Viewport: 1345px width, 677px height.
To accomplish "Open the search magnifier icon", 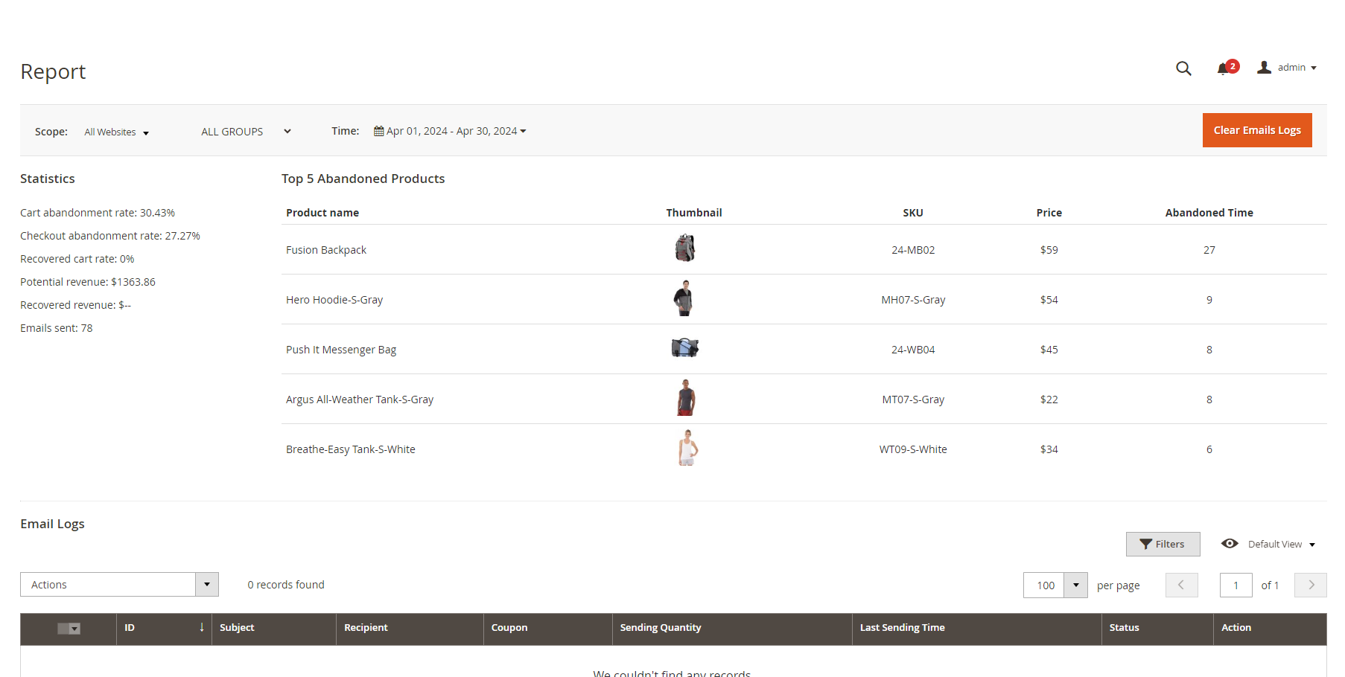I will point(1183,68).
